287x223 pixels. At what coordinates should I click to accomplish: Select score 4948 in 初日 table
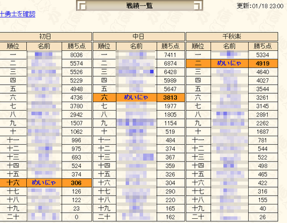click(x=77, y=89)
